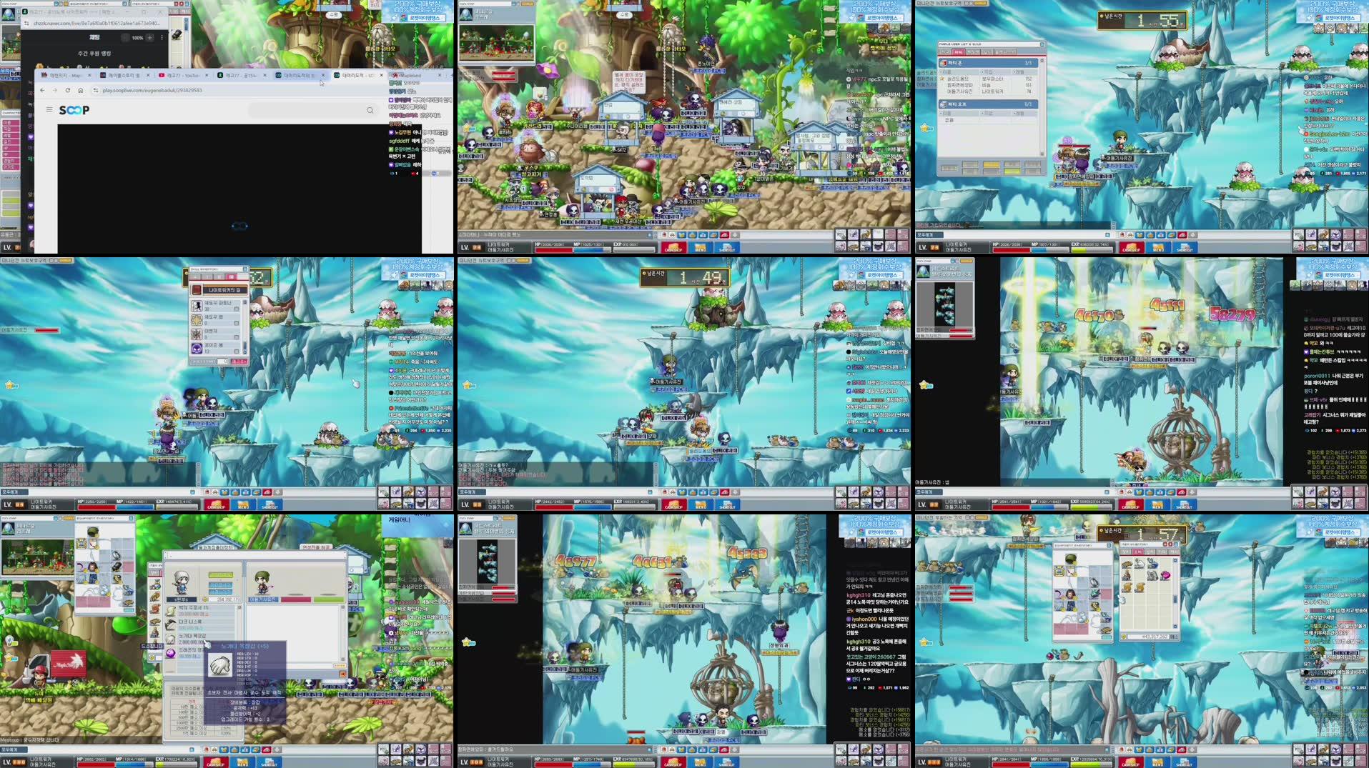Click HP bar in the 1:55 timer panel

(1012, 249)
